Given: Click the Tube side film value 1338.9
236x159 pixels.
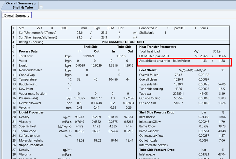Looking at the screenshot, I should click(x=179, y=84).
